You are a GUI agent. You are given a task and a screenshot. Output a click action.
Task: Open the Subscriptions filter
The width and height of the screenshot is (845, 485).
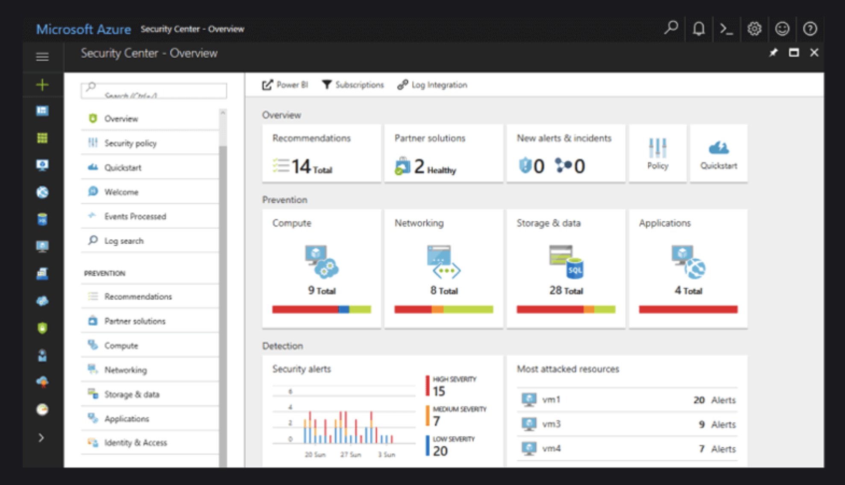click(352, 85)
